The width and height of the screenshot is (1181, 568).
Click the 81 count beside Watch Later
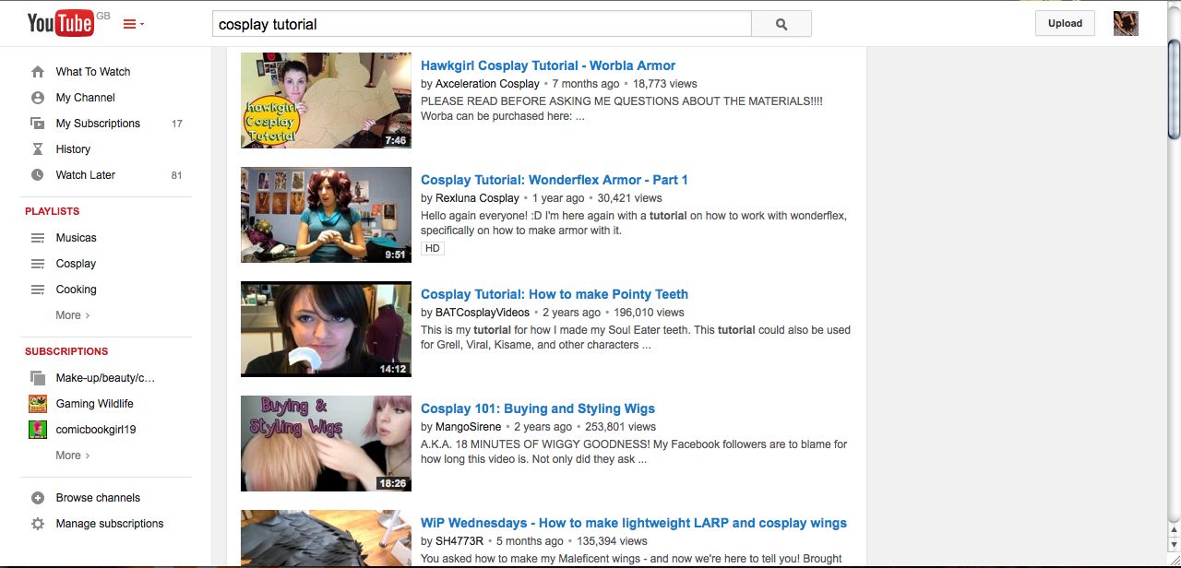tap(177, 175)
